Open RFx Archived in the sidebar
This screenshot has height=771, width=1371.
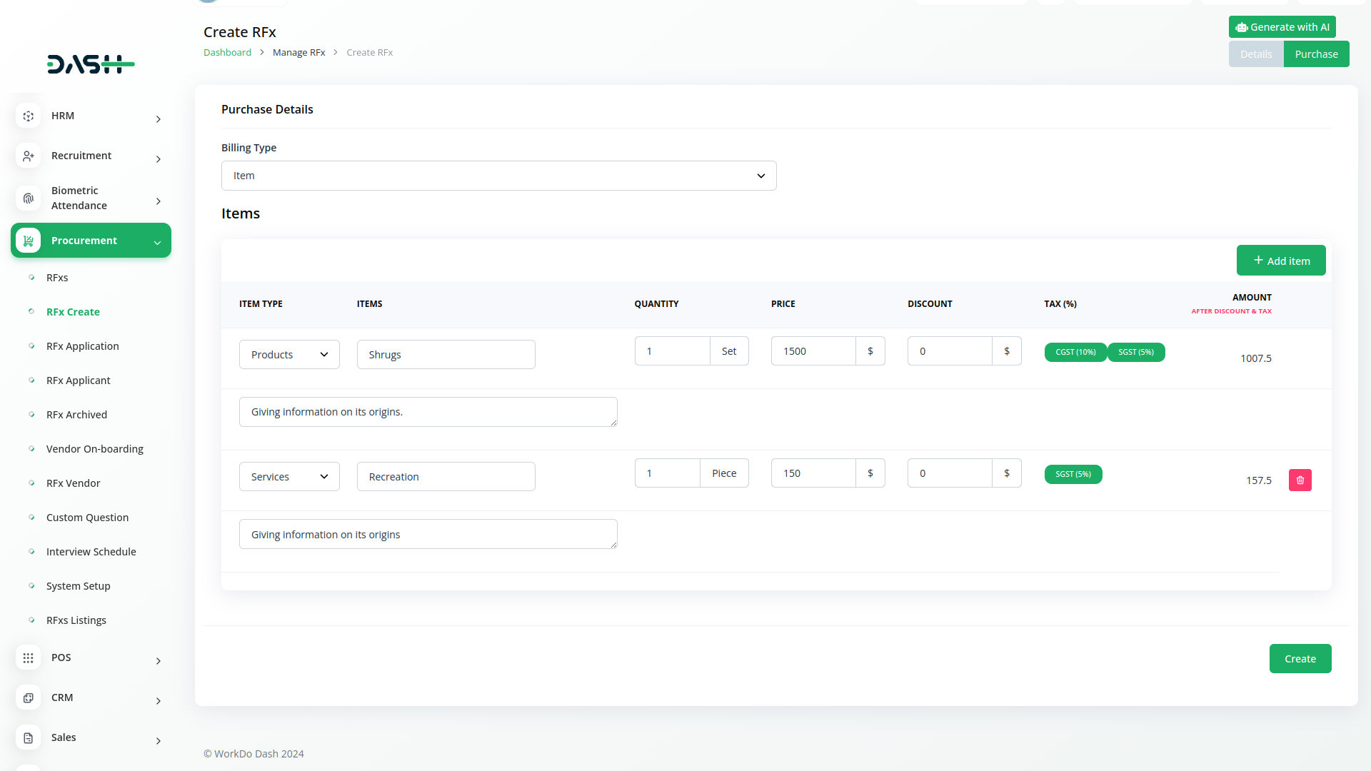click(x=76, y=415)
